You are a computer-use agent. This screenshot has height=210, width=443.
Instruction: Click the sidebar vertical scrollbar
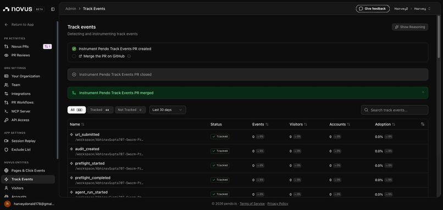(57, 90)
